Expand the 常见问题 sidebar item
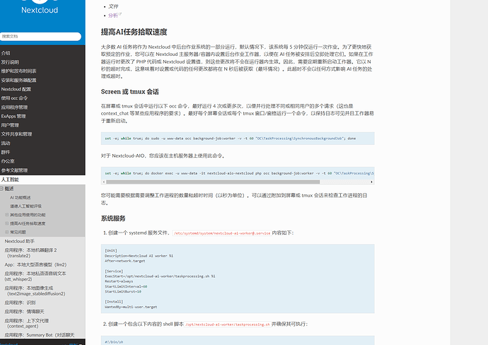This screenshot has height=345, width=488. pos(7,231)
